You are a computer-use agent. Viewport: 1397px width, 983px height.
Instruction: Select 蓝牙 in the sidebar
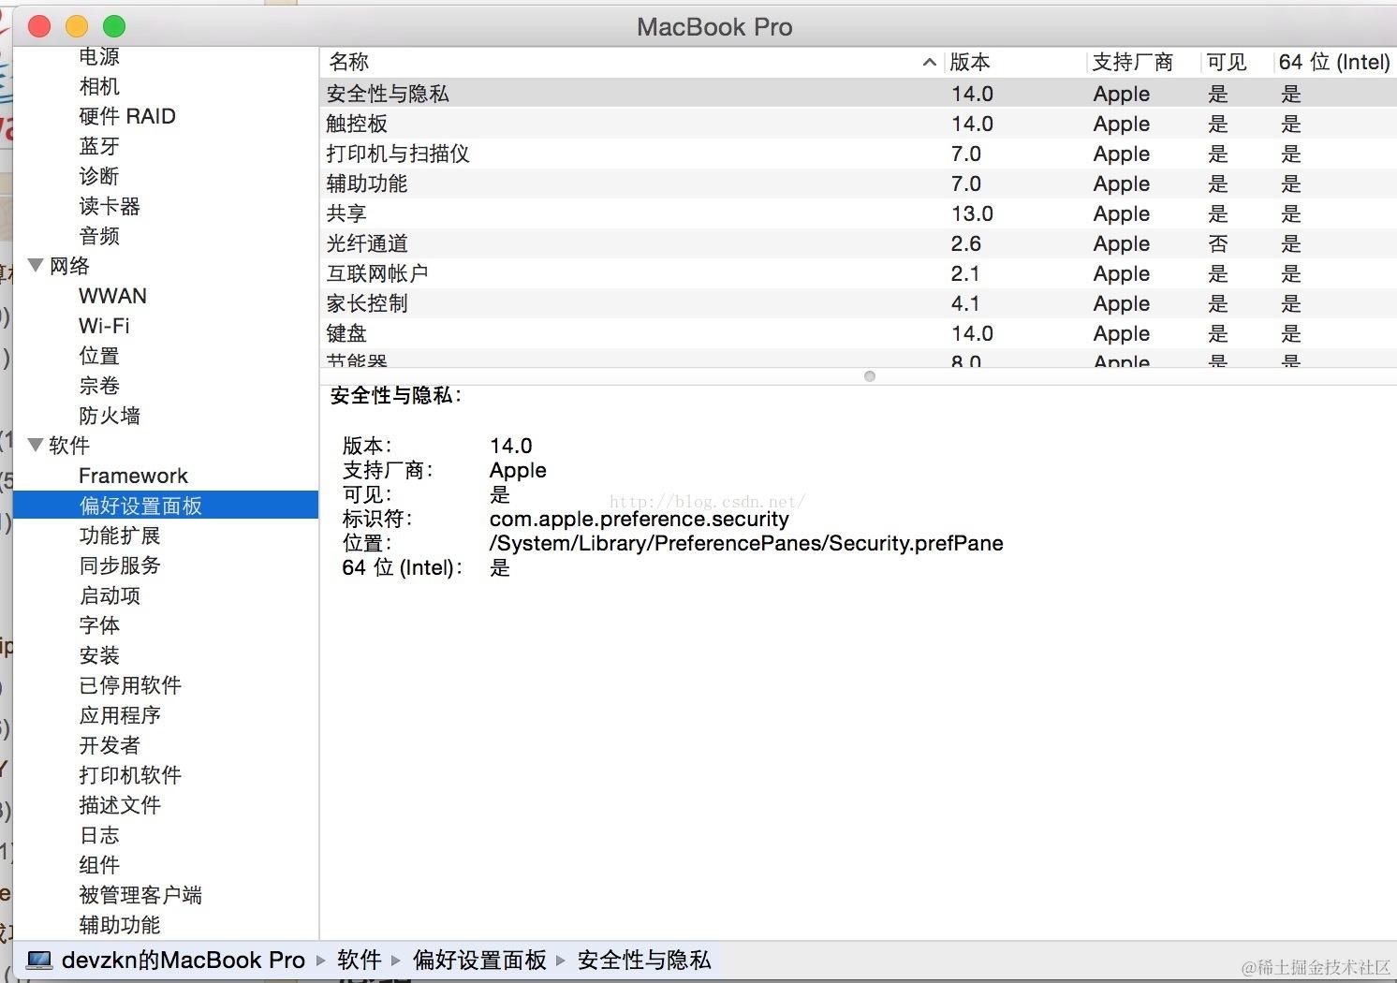99,146
